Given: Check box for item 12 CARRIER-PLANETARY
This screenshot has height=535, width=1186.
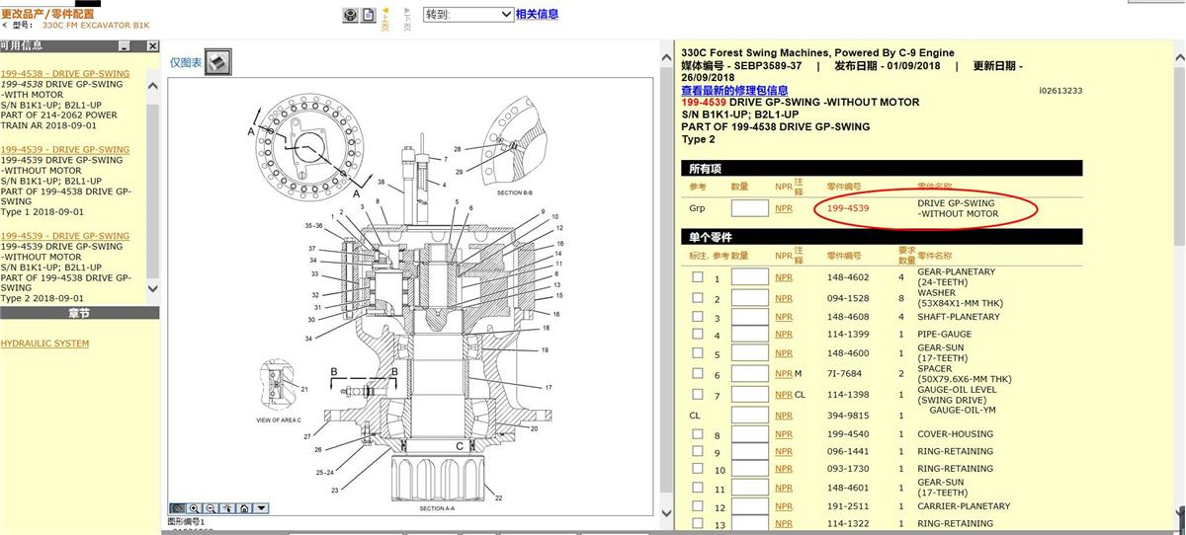Looking at the screenshot, I should (698, 506).
